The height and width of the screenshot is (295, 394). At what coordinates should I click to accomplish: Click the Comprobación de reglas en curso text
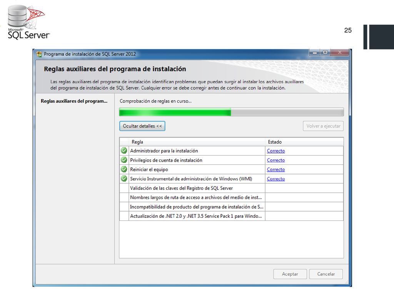pyautogui.click(x=155, y=101)
